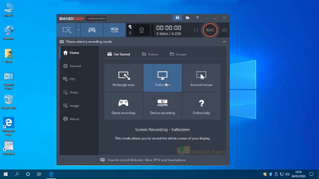Select the game recording mode toolbar icon
The image size is (319, 179).
pyautogui.click(x=92, y=30)
